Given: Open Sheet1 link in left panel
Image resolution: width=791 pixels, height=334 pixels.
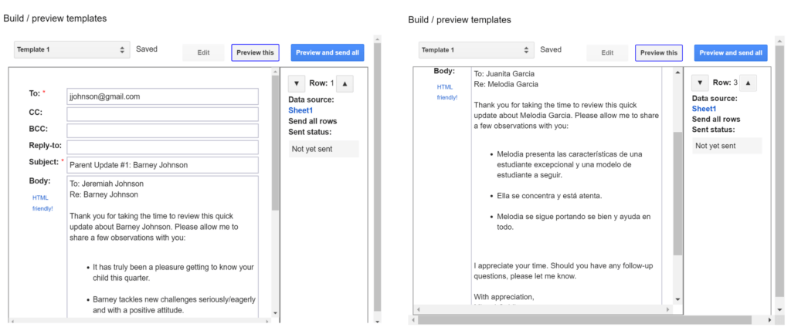Looking at the screenshot, I should click(x=300, y=110).
